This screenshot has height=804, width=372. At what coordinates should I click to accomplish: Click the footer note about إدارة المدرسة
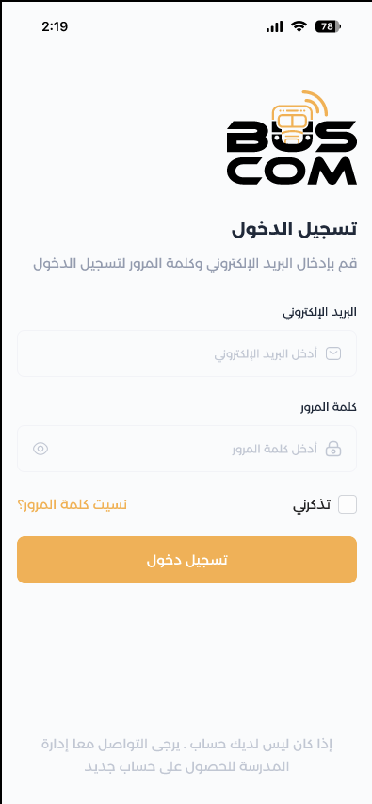(x=187, y=755)
